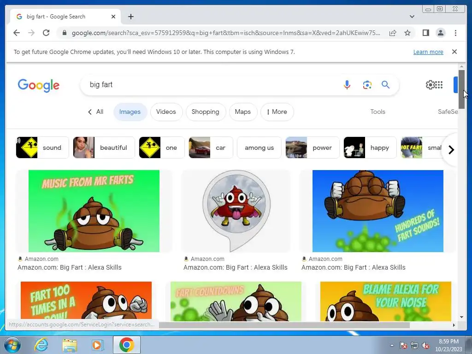Open Google apps grid icon
The height and width of the screenshot is (354, 472).
439,85
